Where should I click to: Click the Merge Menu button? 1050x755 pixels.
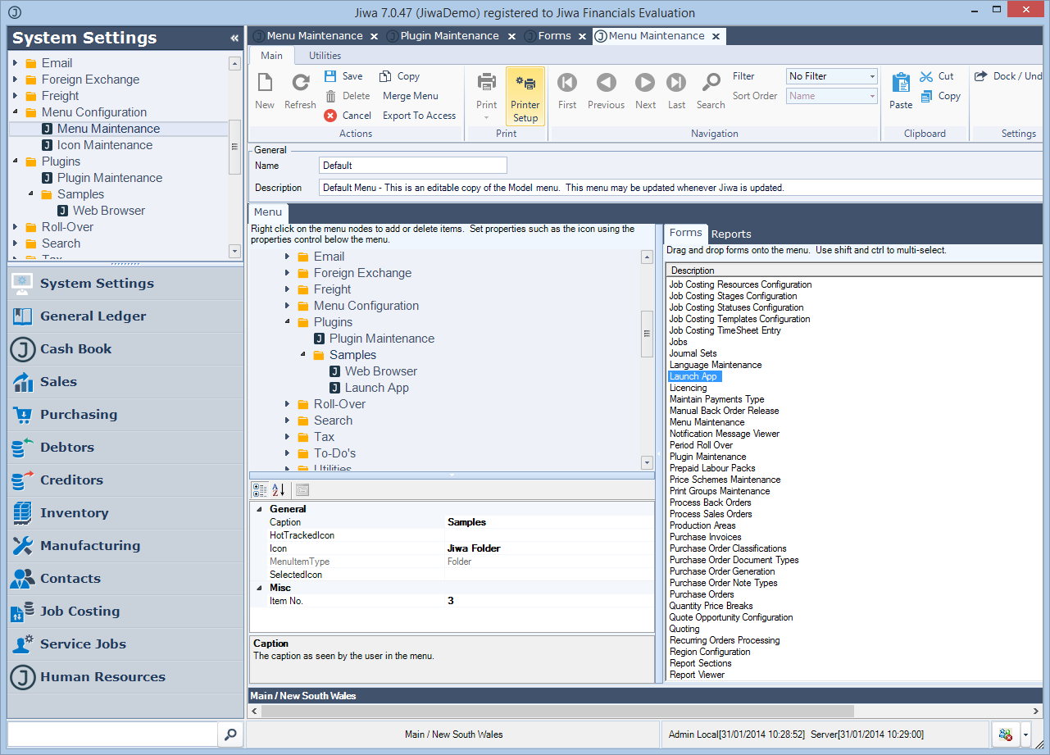(410, 96)
